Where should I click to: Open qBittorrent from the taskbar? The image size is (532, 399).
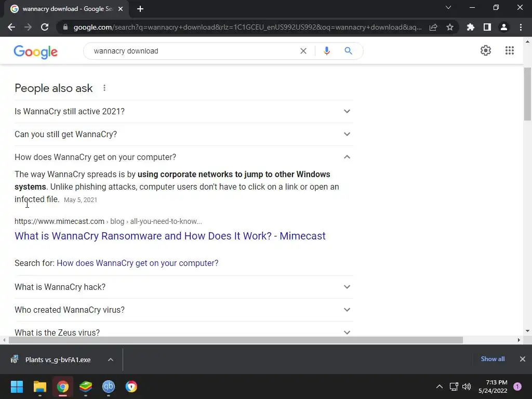pyautogui.click(x=109, y=387)
